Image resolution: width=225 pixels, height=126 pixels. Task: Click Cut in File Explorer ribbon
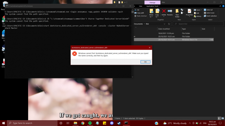[x=137, y=10]
